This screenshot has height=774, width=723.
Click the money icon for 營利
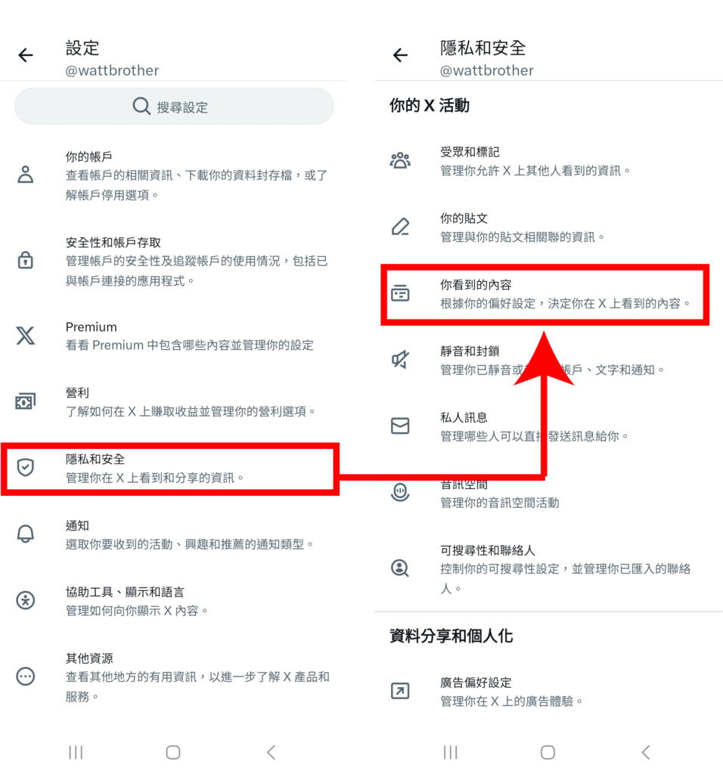pyautogui.click(x=26, y=401)
